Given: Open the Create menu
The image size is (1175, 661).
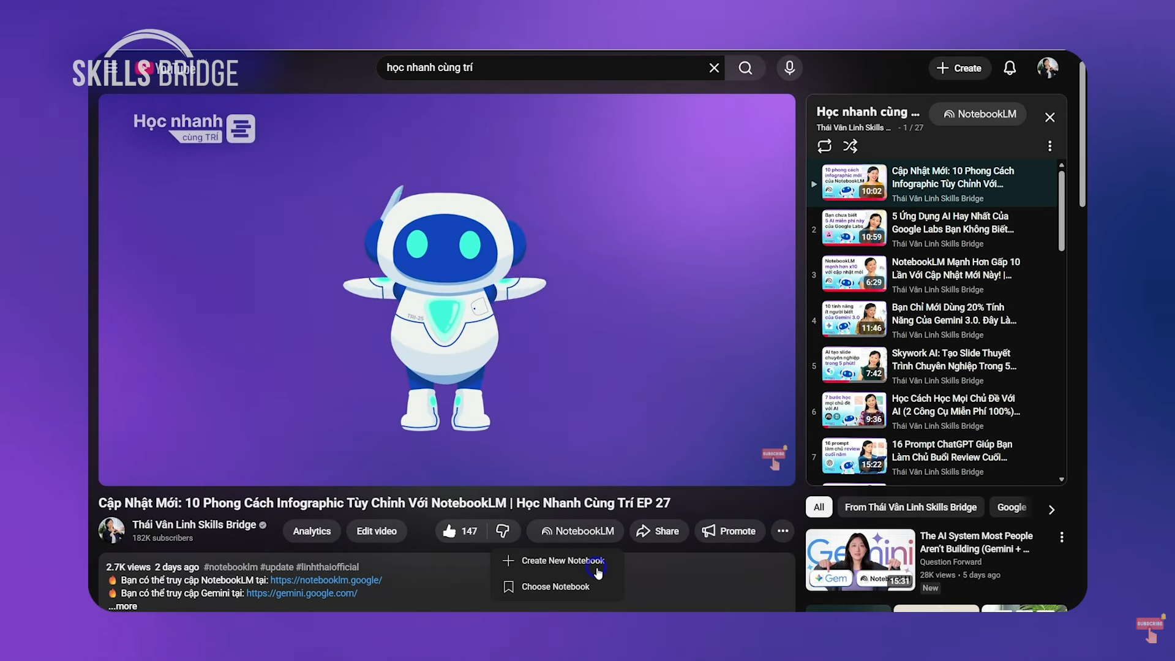Looking at the screenshot, I should click(x=959, y=68).
